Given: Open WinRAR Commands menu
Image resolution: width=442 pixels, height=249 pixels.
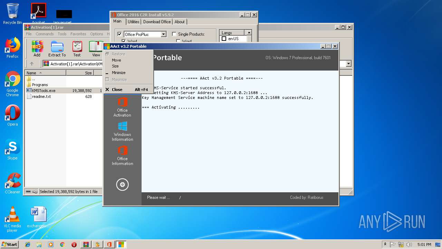Looking at the screenshot, I should tap(45, 34).
